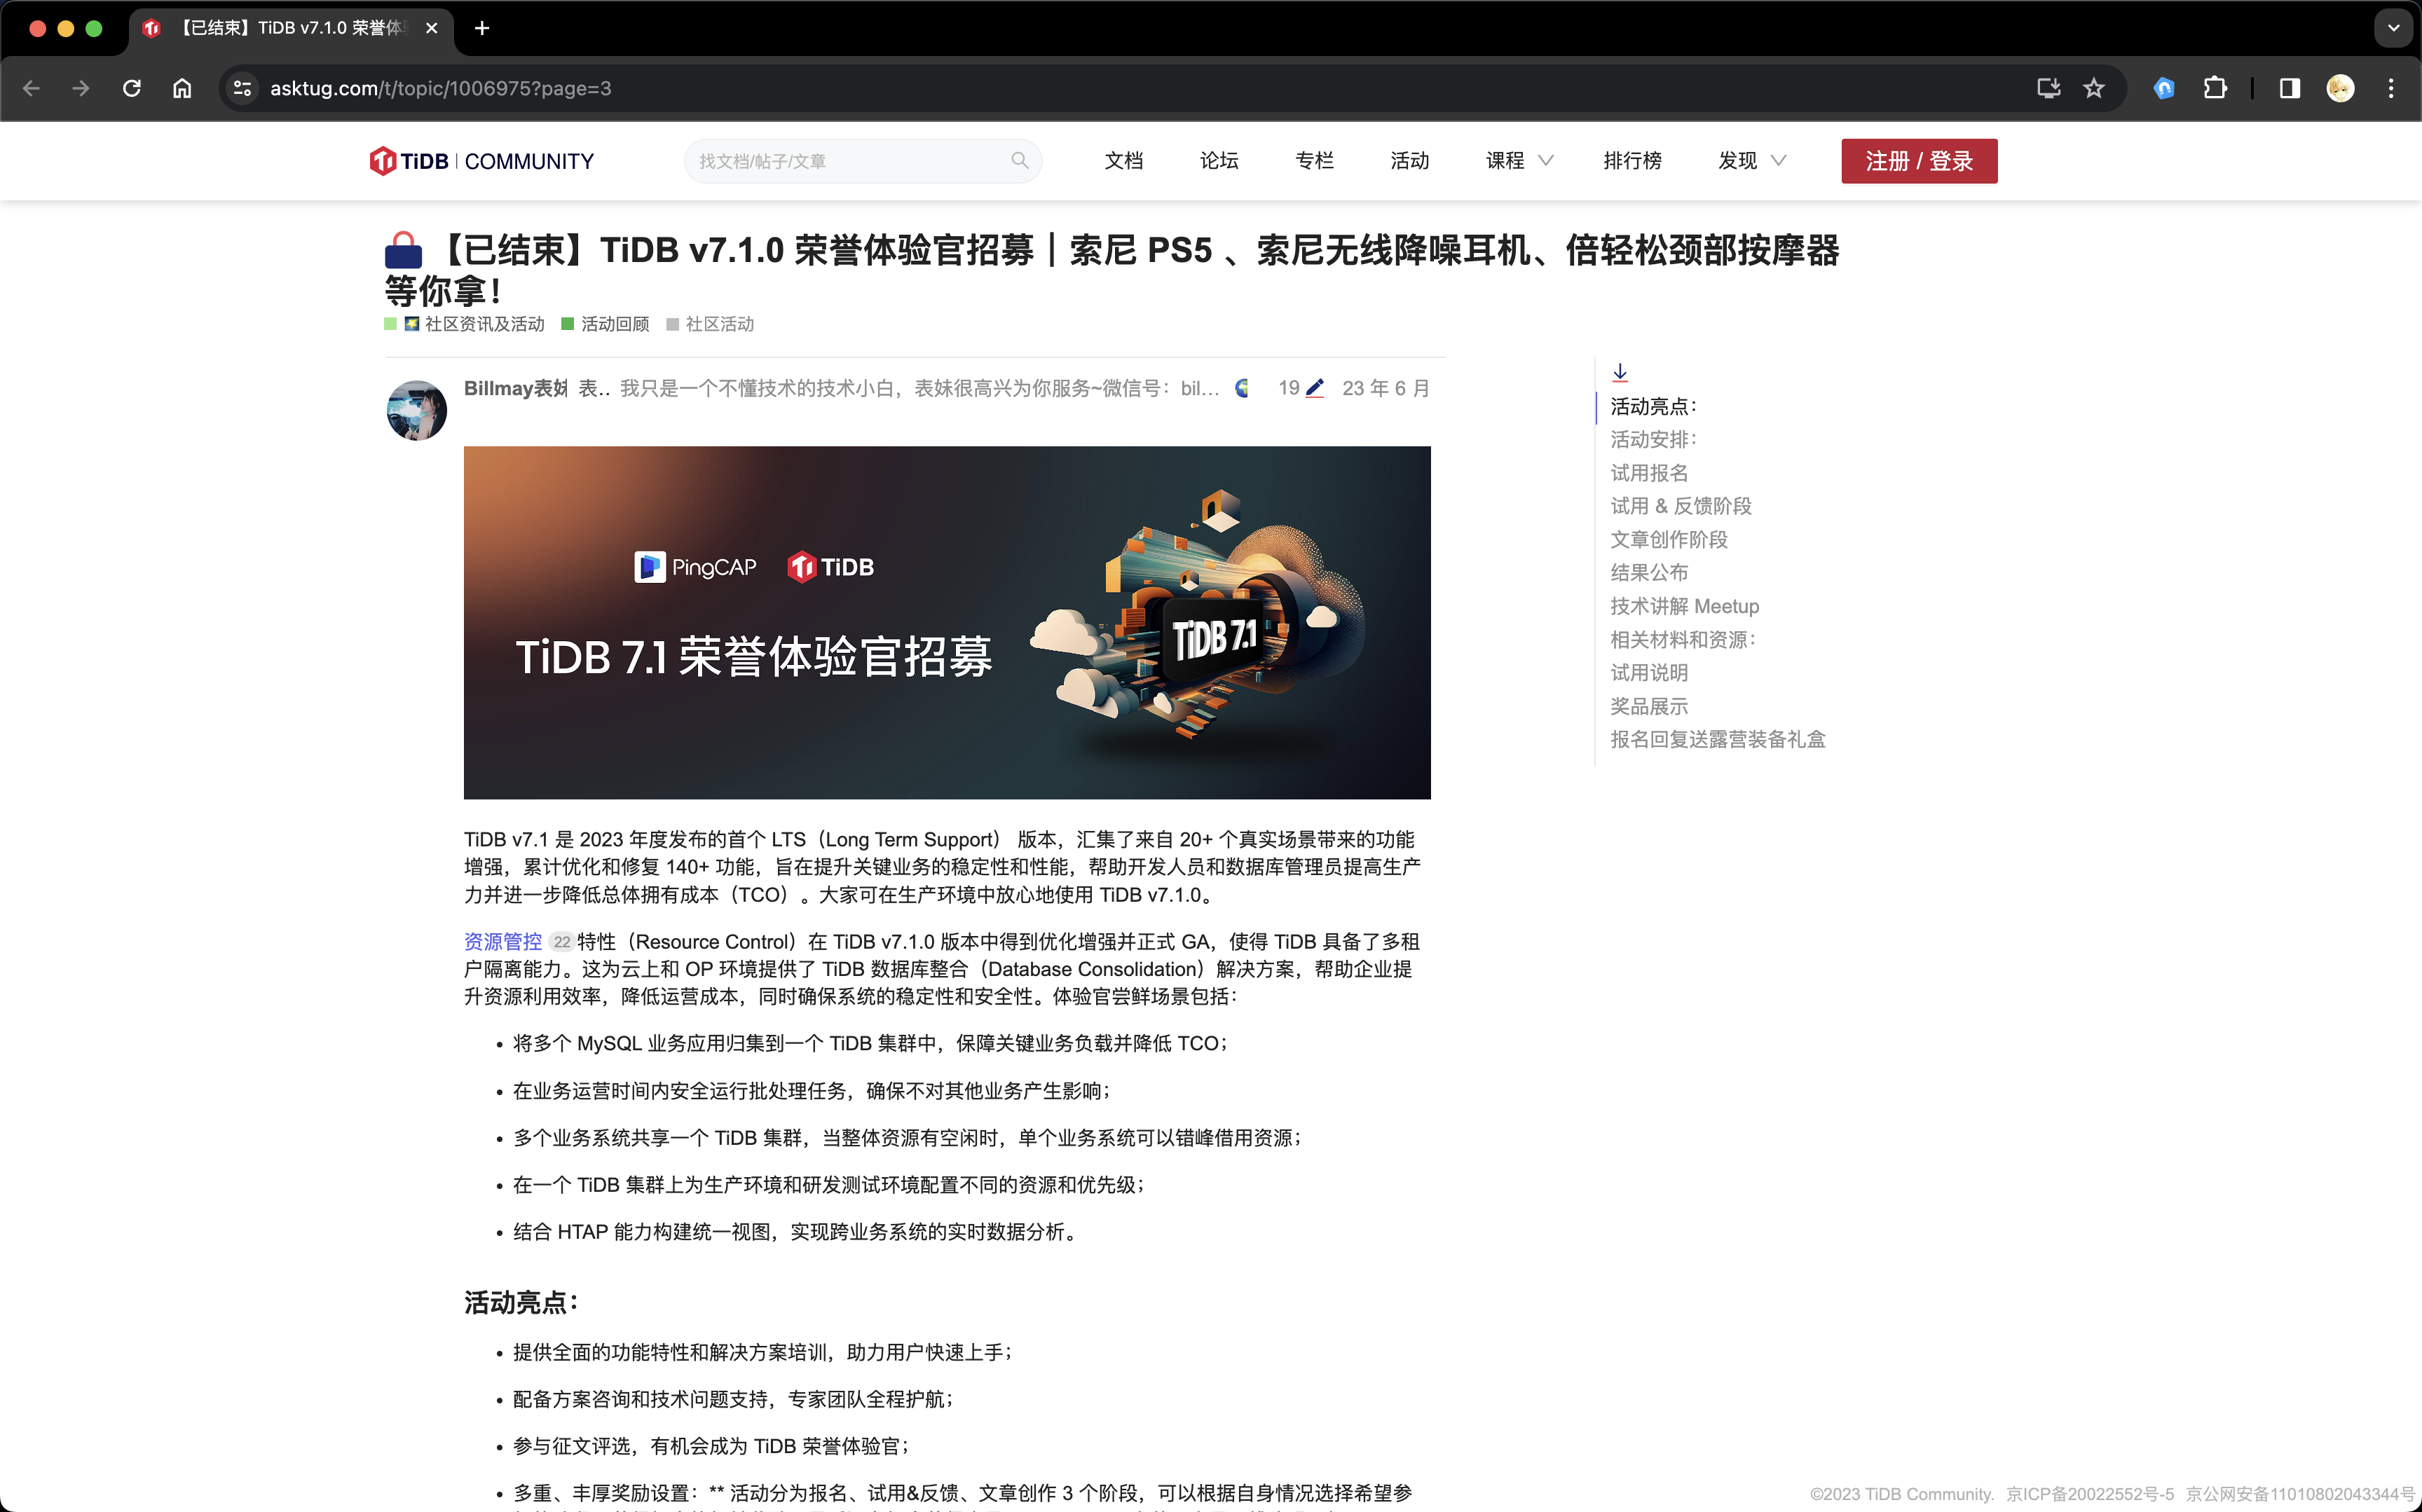Jump to 试用 & 反馈阶段 in outline
This screenshot has height=1512, width=2422.
pos(1681,506)
